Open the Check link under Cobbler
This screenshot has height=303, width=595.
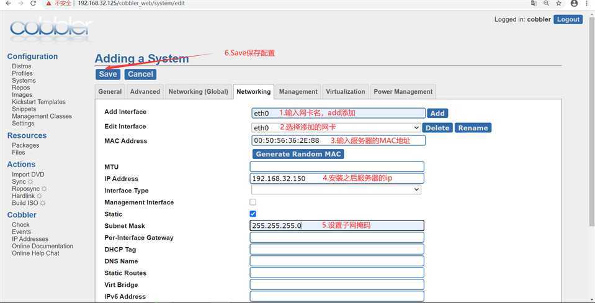pos(20,225)
